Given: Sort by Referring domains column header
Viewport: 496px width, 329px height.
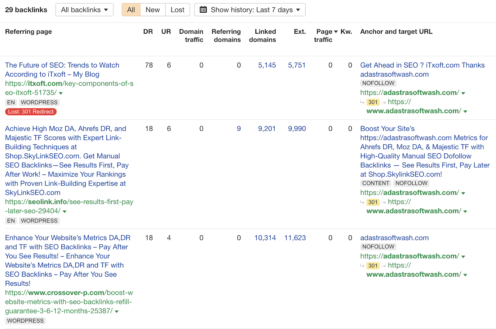Looking at the screenshot, I should coord(226,36).
